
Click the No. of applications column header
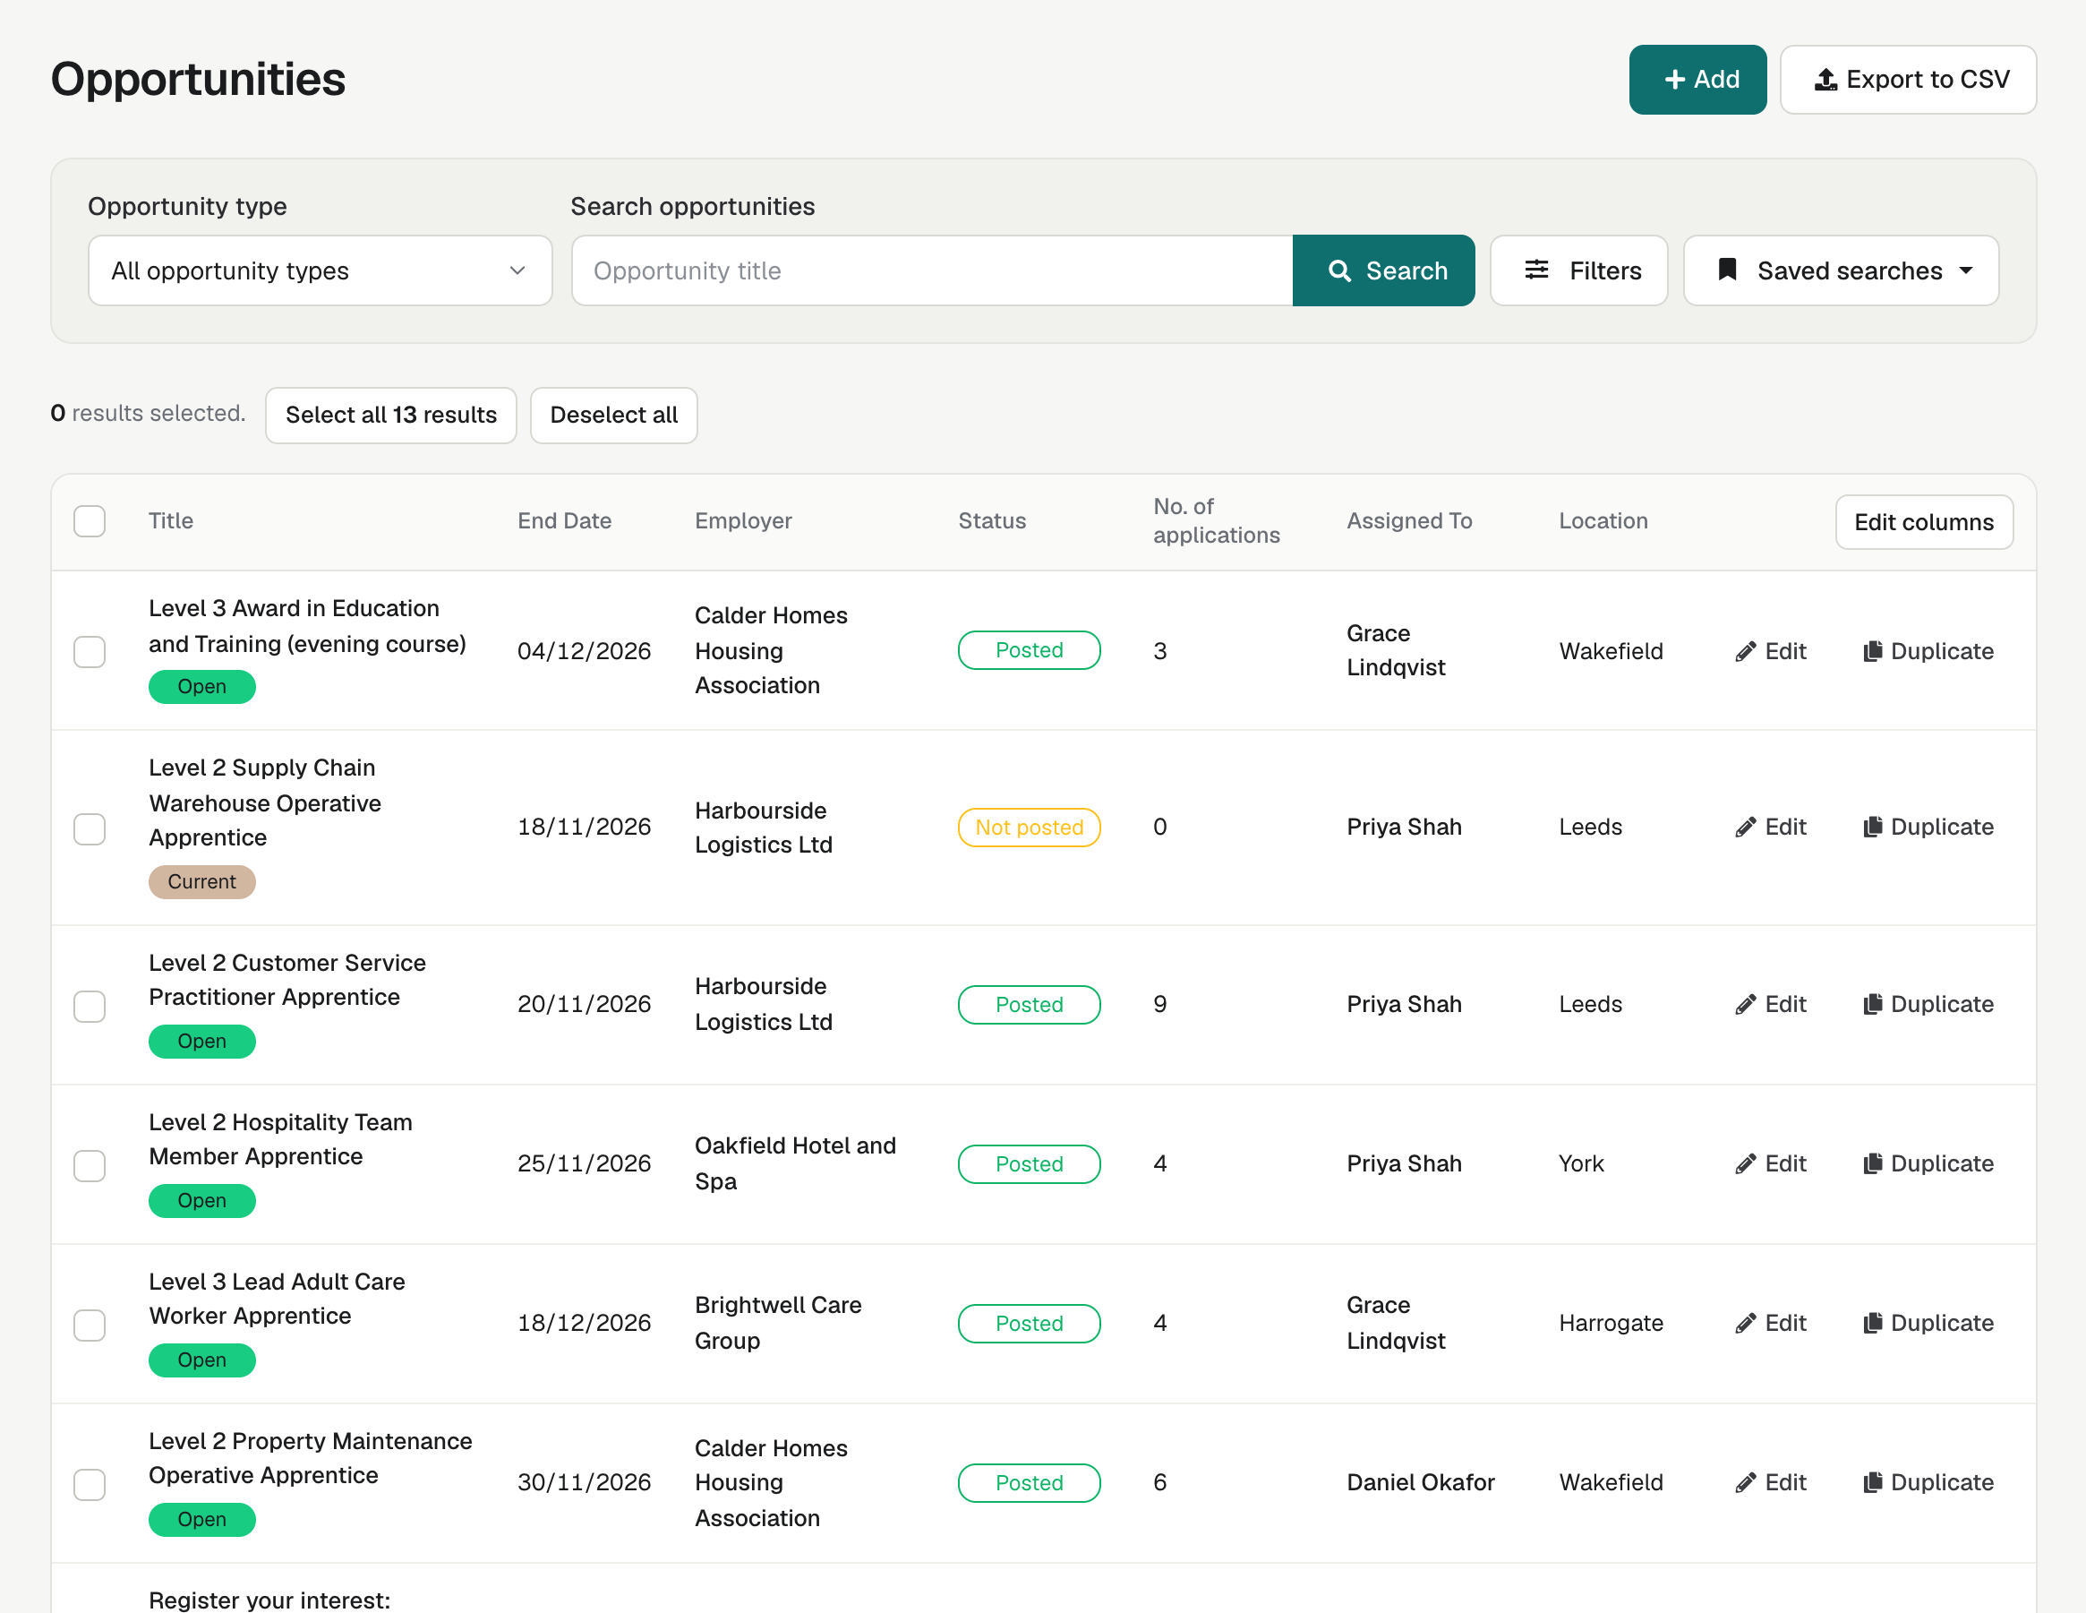tap(1216, 522)
